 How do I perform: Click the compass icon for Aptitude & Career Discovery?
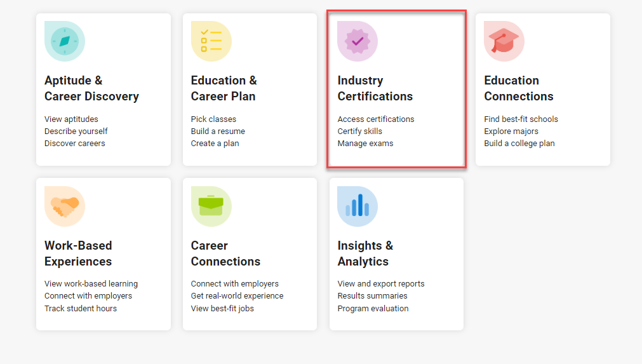65,41
